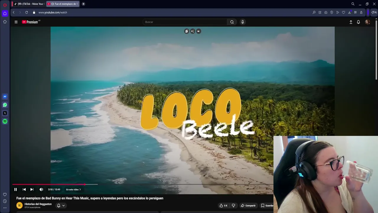Screen dimensions: 378x213
Task: Pause the playing video
Action: [x=16, y=190]
